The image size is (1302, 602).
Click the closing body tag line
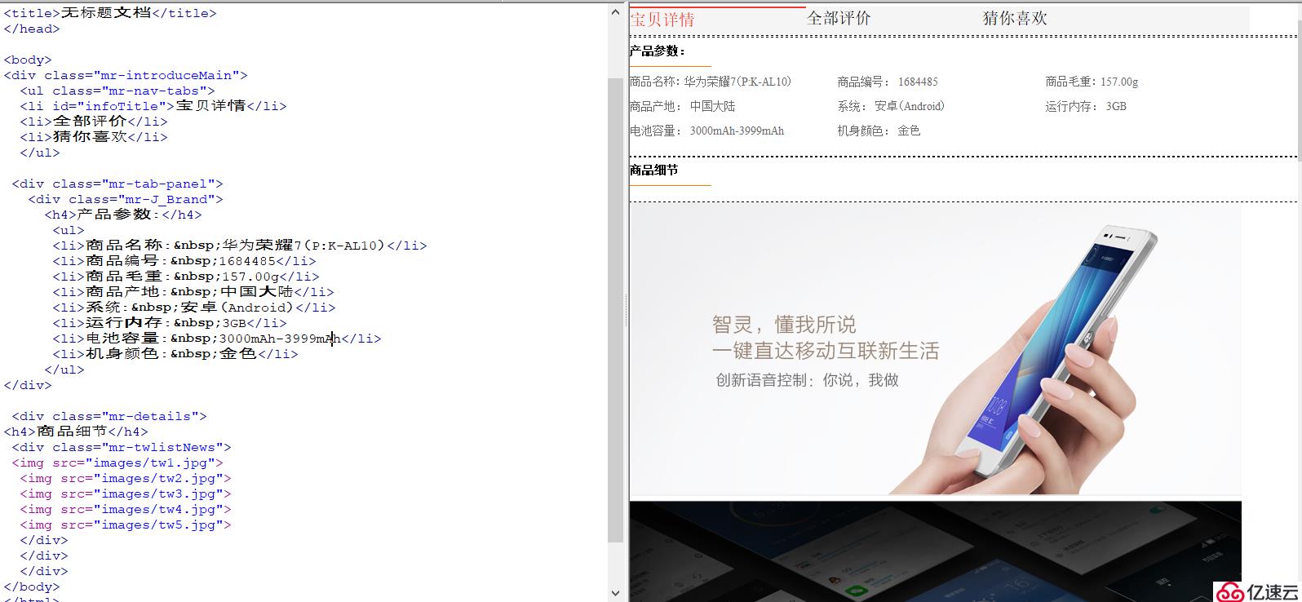32,587
